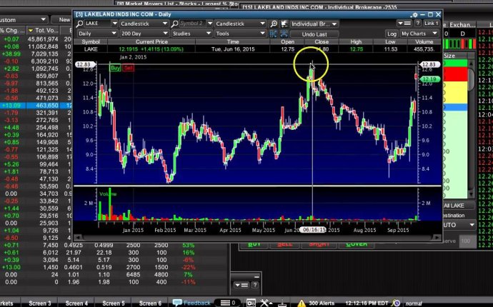The image size is (493, 307).
Task: Open the Studies dropdown
Action: (191, 34)
